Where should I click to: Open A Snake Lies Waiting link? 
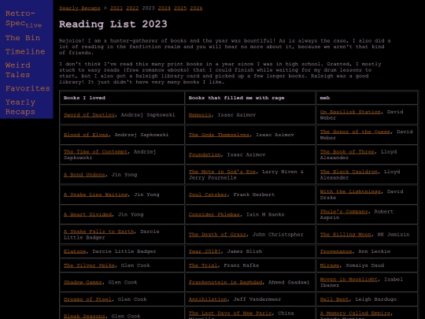(x=95, y=195)
